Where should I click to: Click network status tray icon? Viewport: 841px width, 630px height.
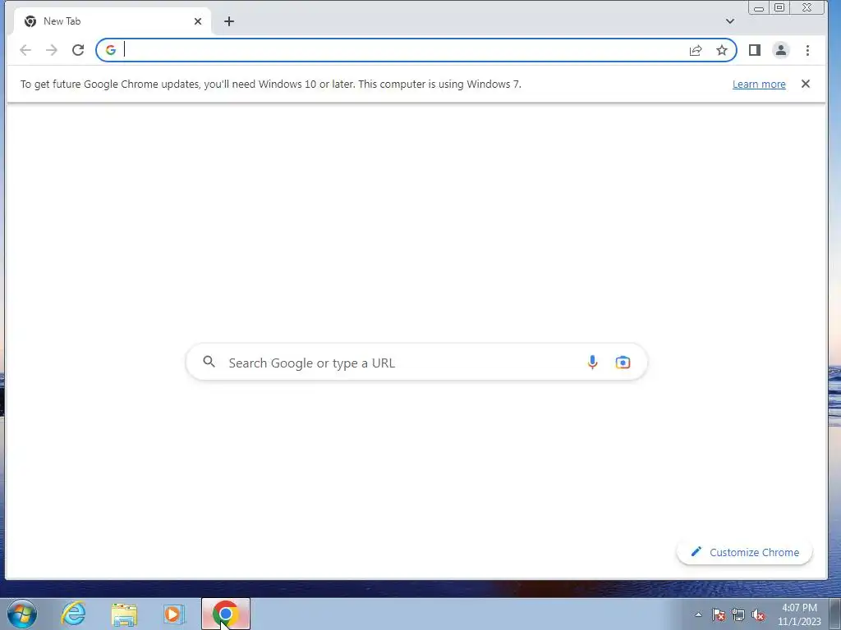pyautogui.click(x=738, y=614)
